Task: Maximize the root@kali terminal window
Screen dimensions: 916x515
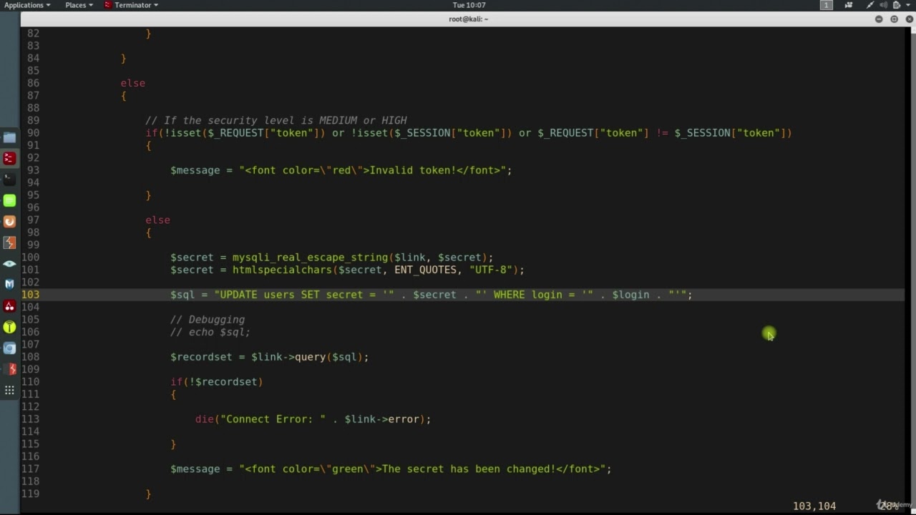Action: click(894, 19)
